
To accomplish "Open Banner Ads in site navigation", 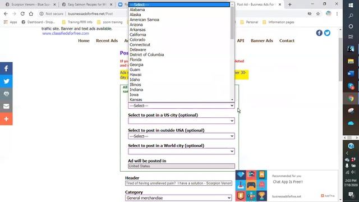I will click(262, 40).
